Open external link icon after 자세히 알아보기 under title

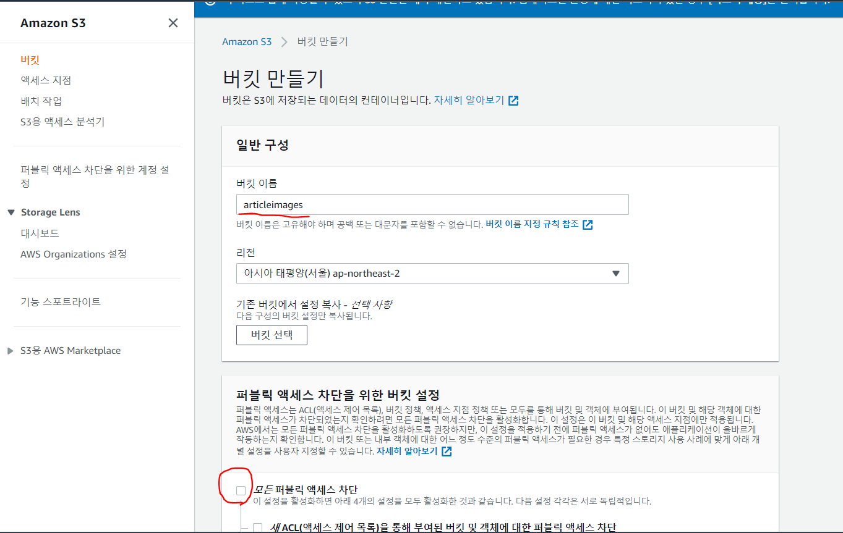[x=513, y=100]
